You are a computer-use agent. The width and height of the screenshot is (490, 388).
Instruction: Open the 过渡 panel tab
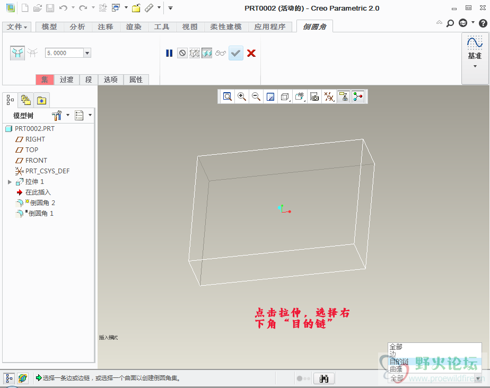[67, 80]
